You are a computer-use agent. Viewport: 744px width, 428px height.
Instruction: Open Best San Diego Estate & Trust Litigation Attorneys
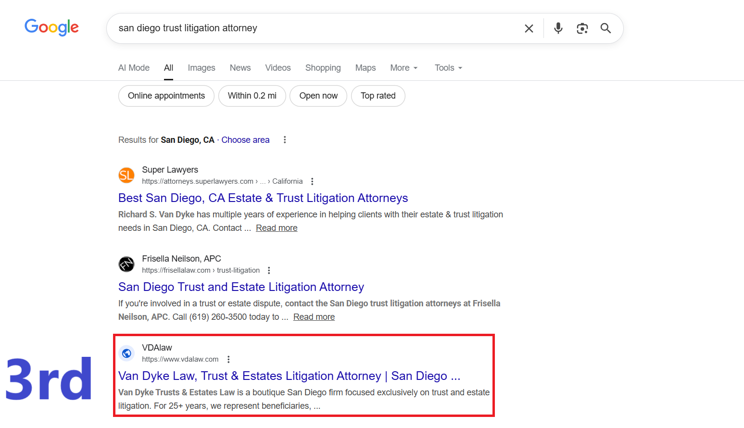(x=263, y=198)
